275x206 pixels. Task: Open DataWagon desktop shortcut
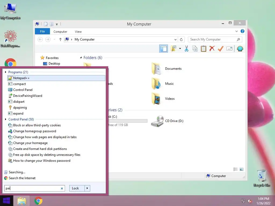pos(10,39)
